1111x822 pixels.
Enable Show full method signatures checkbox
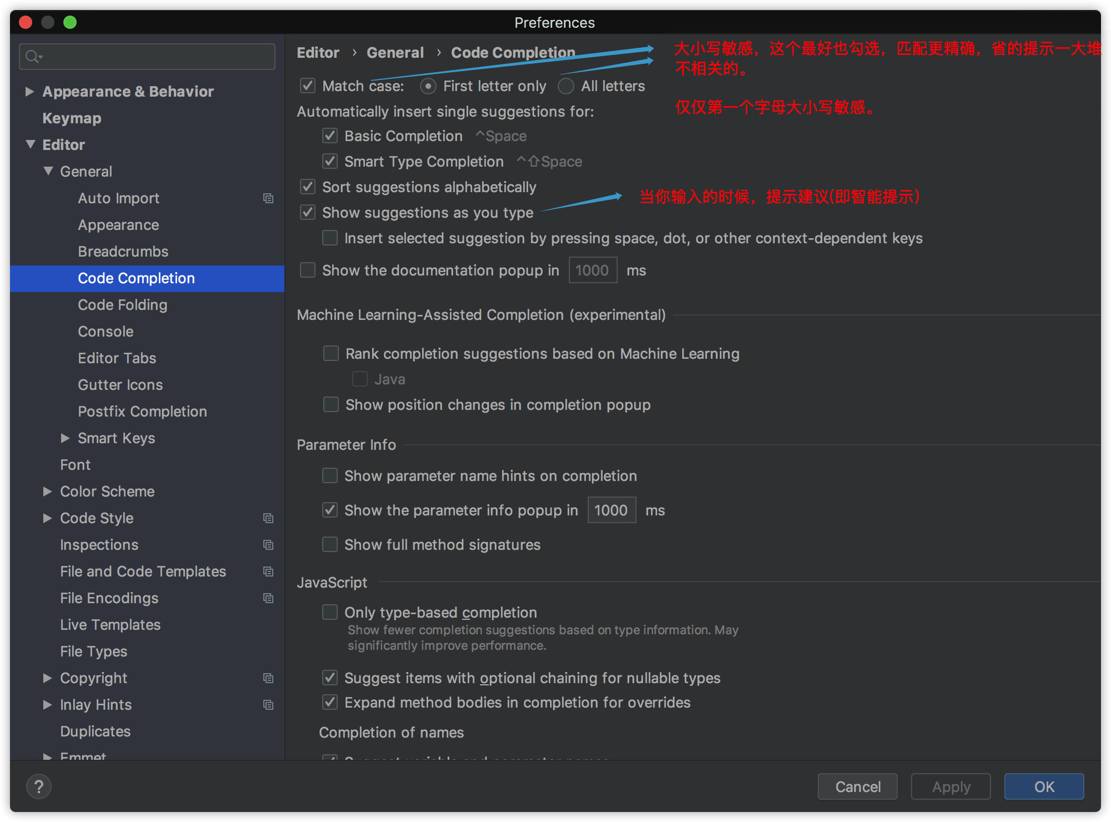click(x=330, y=545)
